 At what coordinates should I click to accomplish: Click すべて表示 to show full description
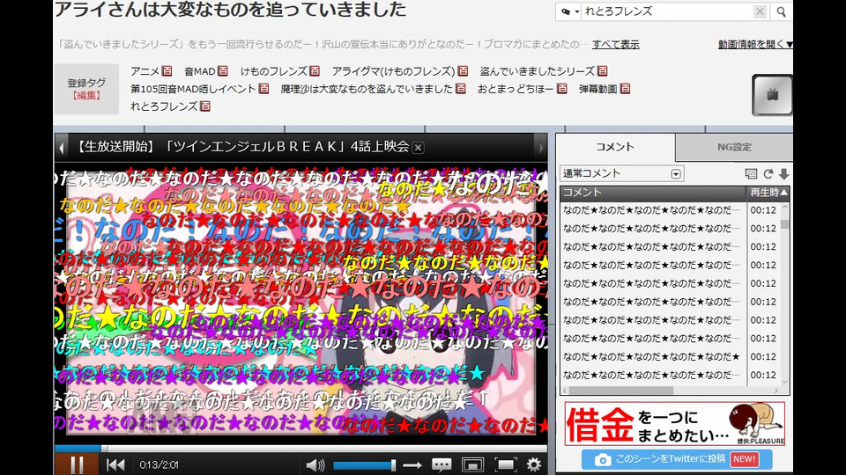click(x=616, y=44)
